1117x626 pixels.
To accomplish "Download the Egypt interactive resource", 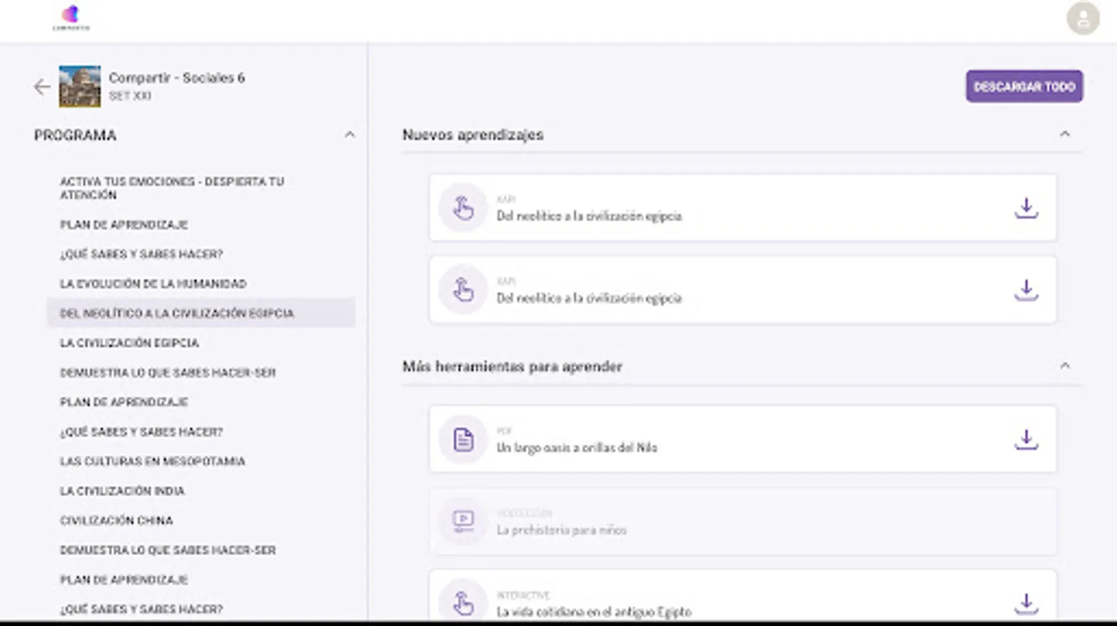I will (1025, 601).
